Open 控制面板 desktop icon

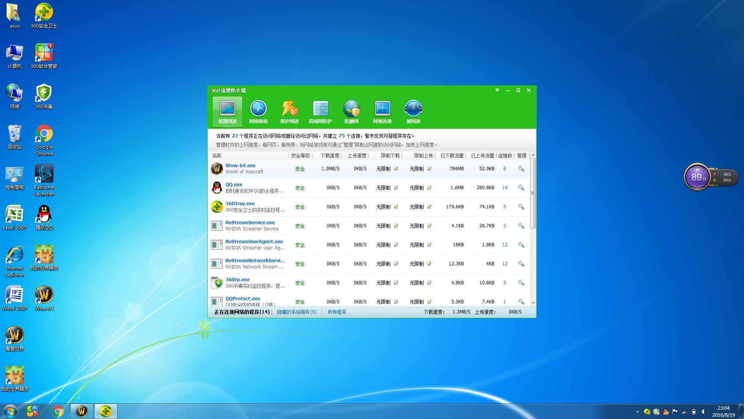15,177
